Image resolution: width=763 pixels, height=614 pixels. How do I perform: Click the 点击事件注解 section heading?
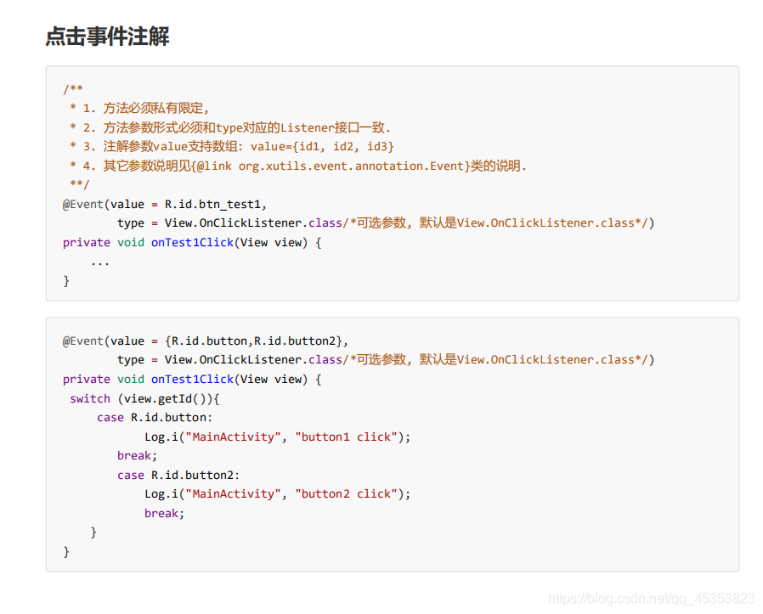(107, 37)
